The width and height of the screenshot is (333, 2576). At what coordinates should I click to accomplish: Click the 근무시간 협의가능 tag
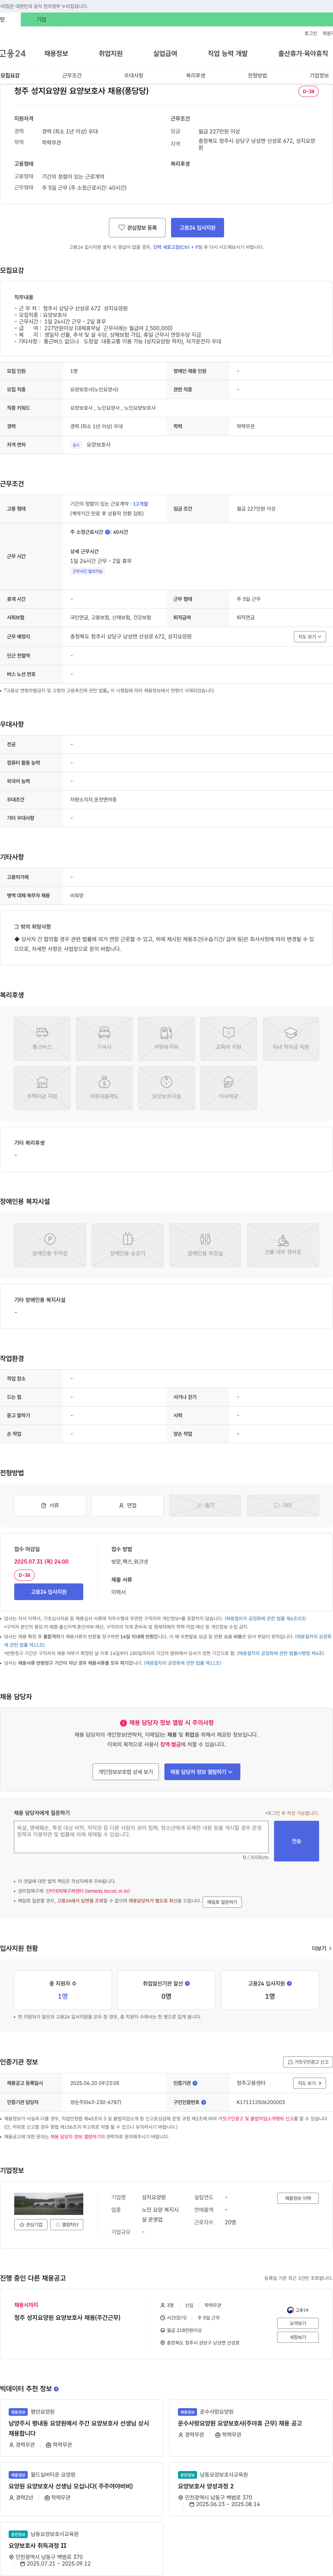(88, 571)
